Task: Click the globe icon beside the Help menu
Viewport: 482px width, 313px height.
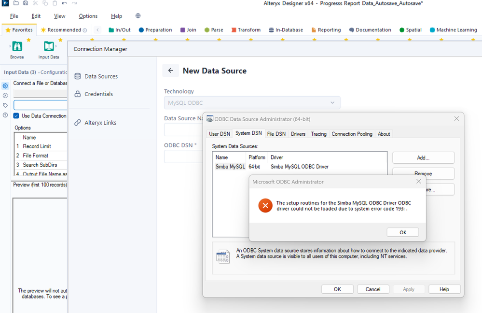Action: coord(138,15)
